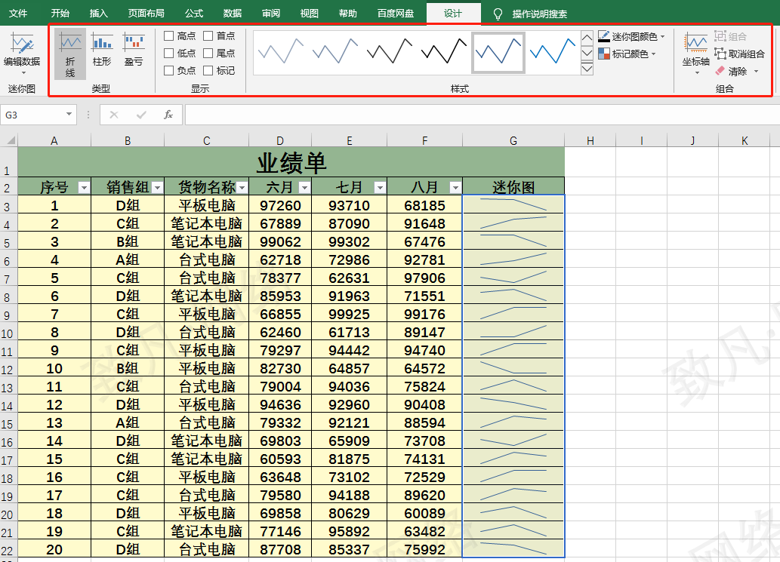Select the black sparkline style thumbnail
The image size is (780, 562).
(444, 51)
